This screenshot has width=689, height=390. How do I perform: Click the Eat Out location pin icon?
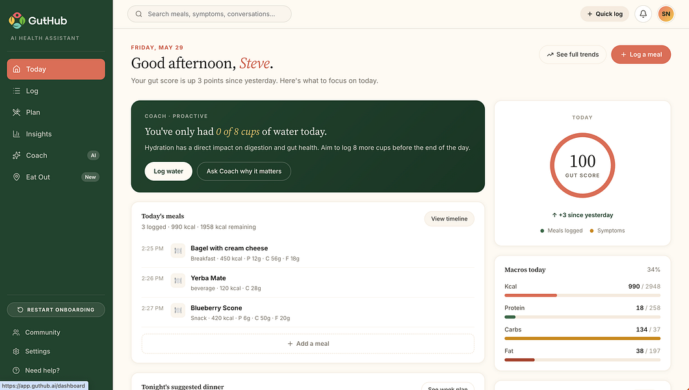(16, 177)
